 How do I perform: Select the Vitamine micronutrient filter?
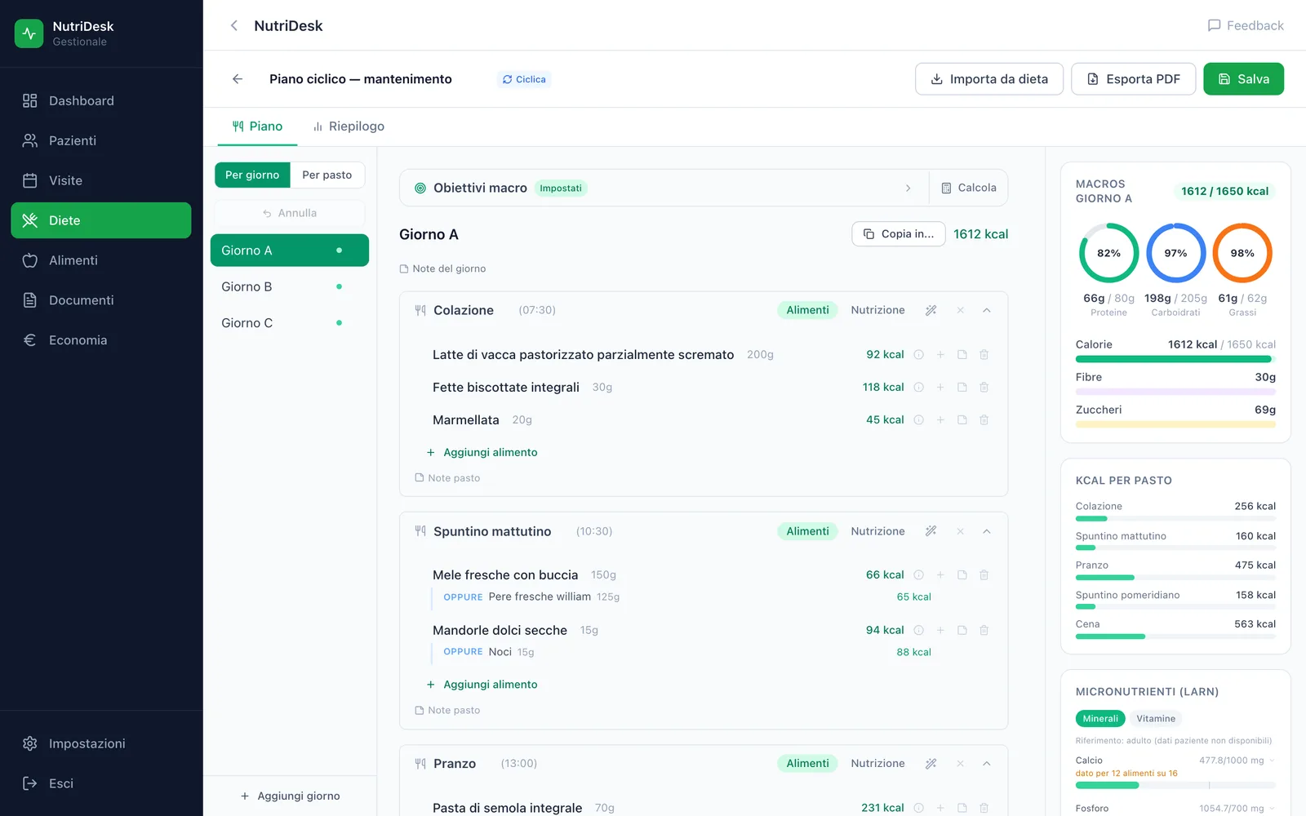point(1156,719)
